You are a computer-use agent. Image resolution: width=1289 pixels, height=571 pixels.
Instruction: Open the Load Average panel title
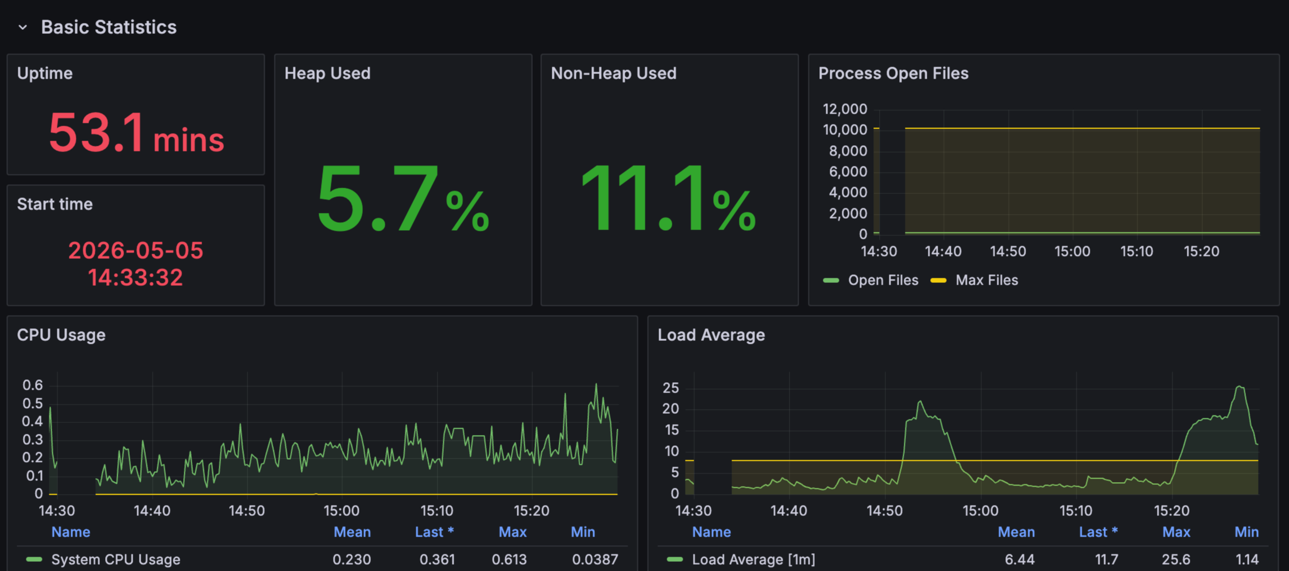click(711, 335)
